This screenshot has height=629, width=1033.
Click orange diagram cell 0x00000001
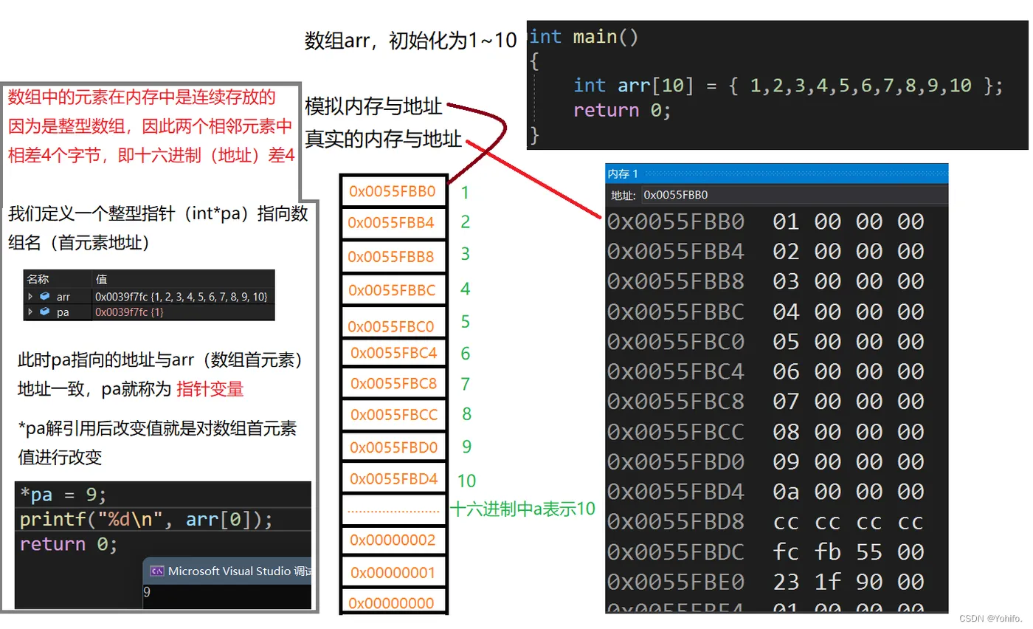(x=393, y=572)
